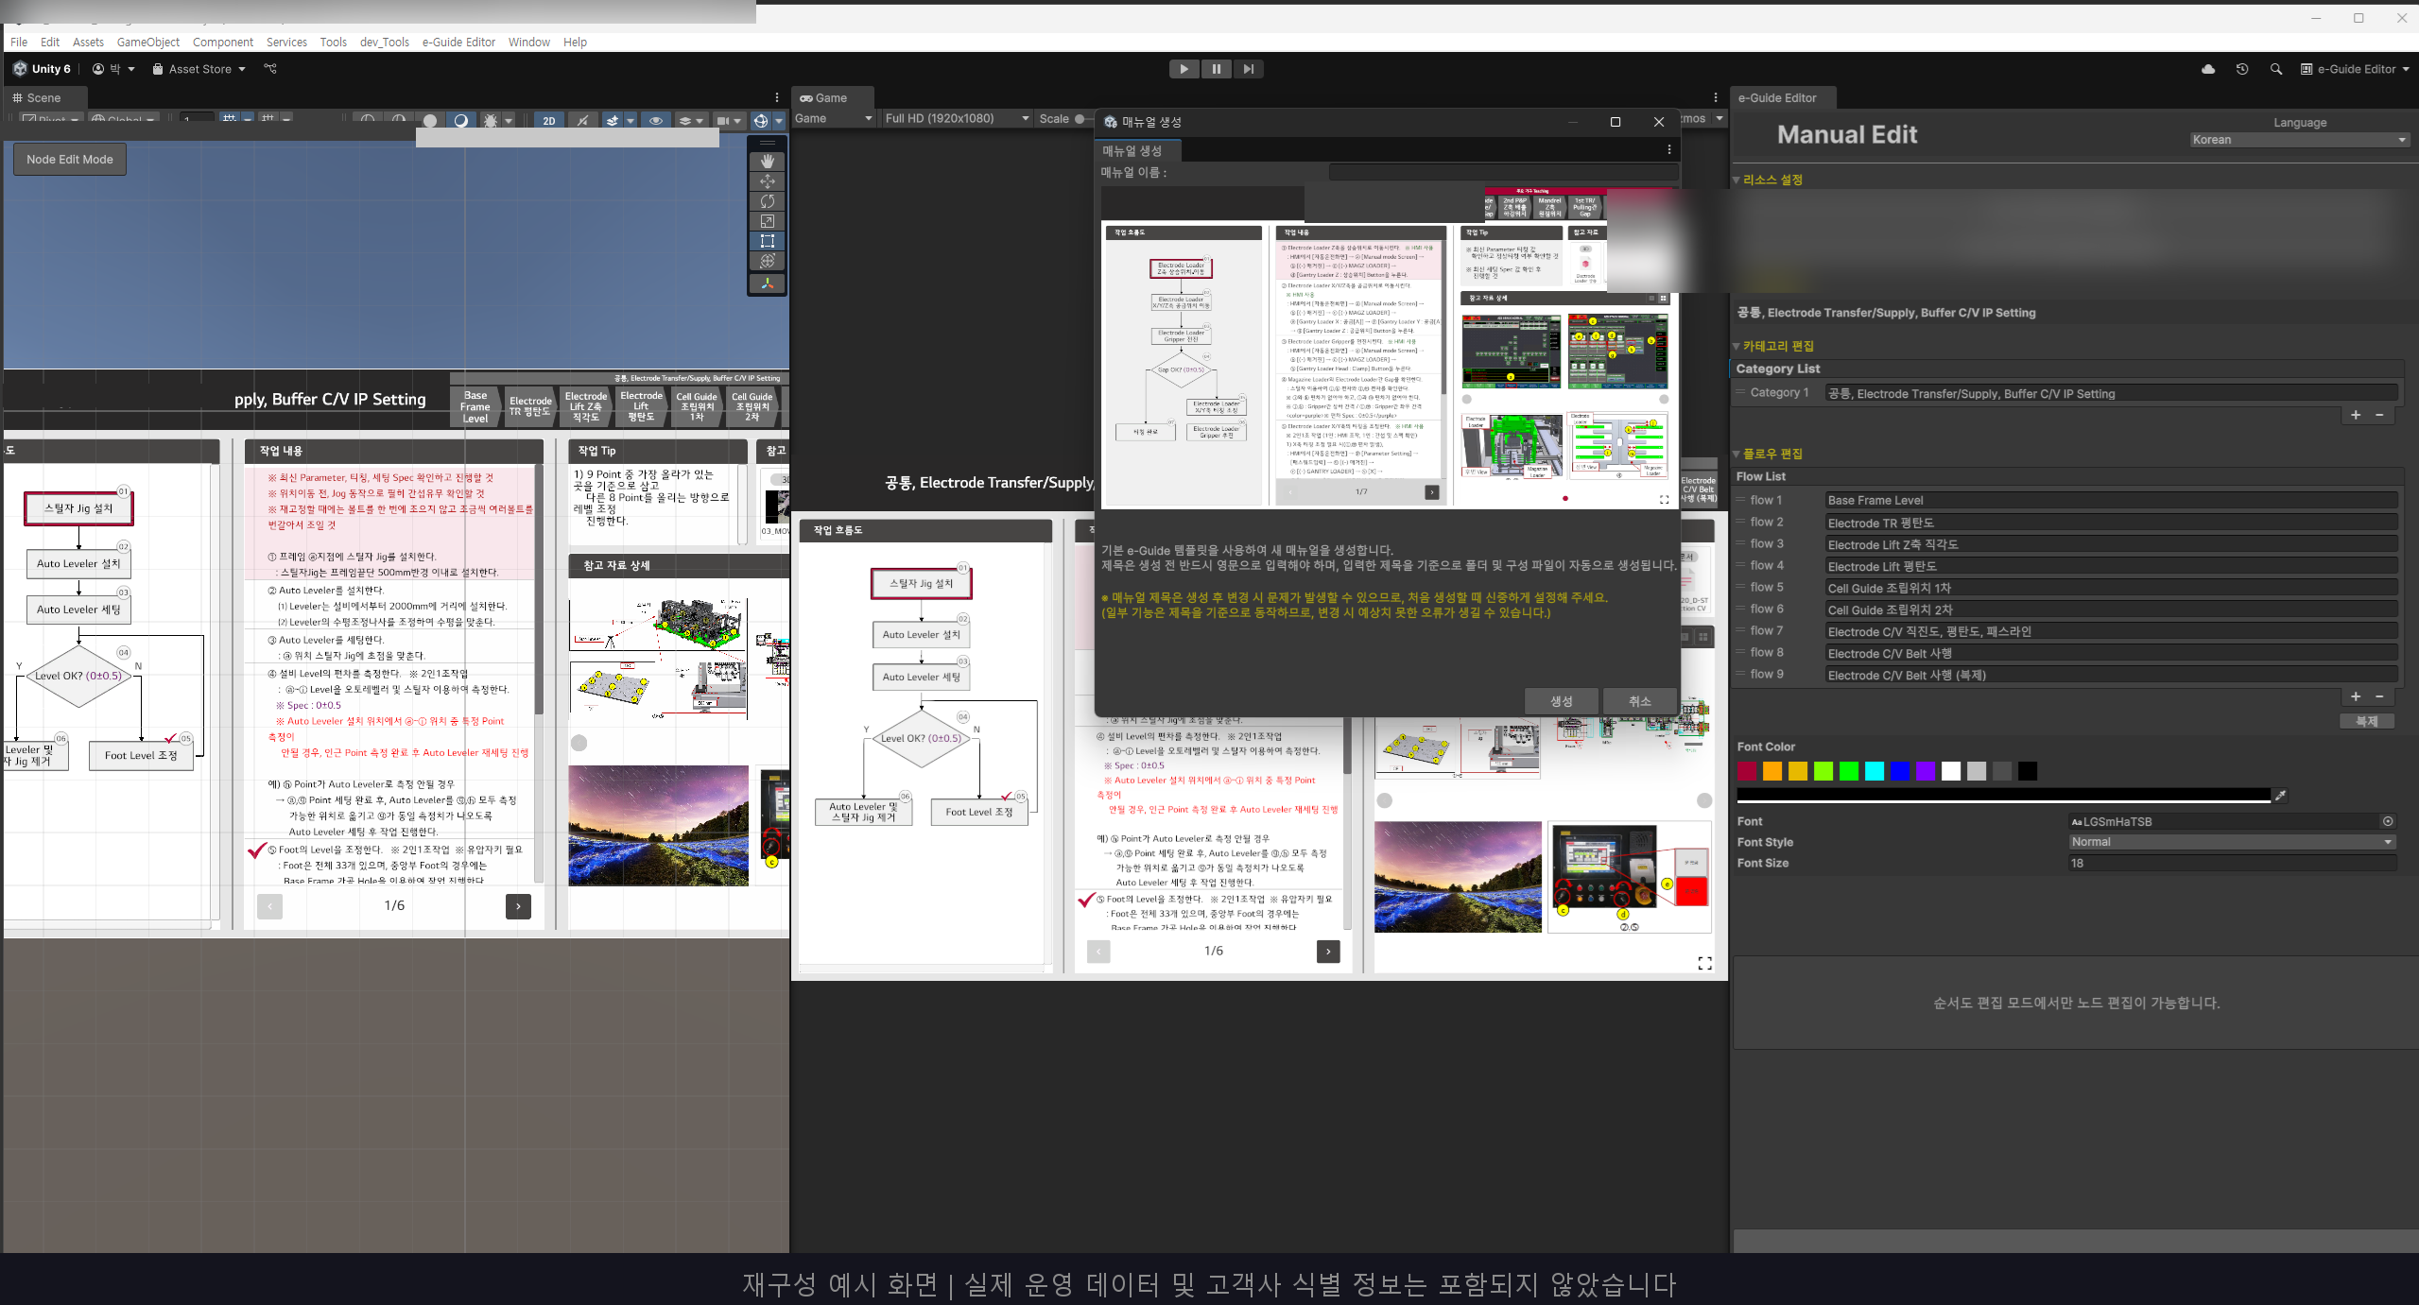Open the Language dropdown set to Korean

point(2298,140)
